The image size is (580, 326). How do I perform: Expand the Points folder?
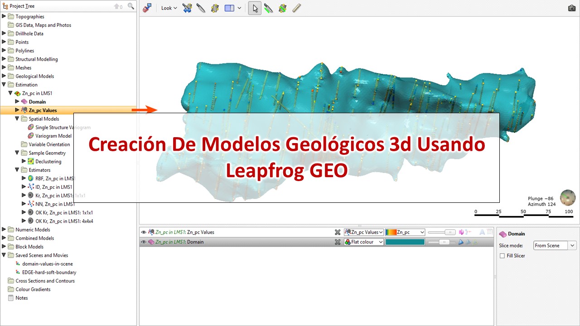(4, 42)
